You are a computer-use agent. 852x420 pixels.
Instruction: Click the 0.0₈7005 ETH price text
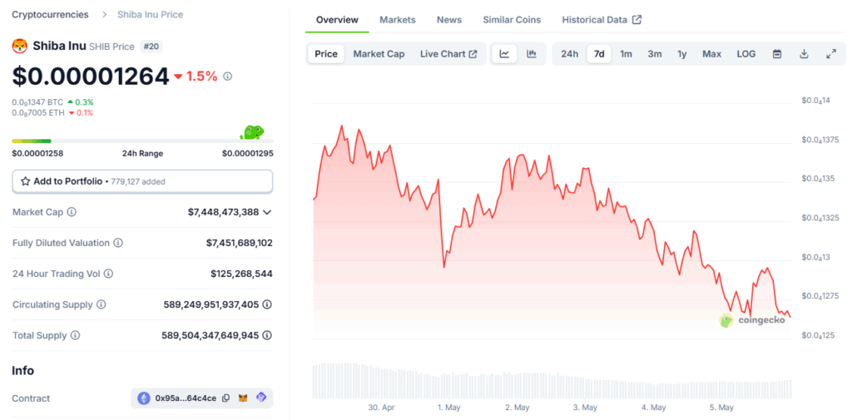(x=37, y=113)
